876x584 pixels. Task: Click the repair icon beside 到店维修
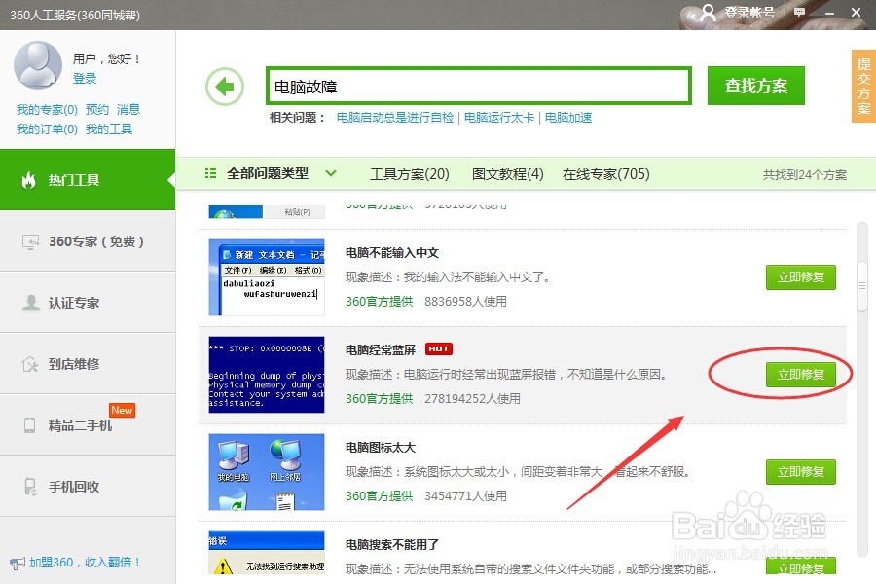click(x=29, y=364)
